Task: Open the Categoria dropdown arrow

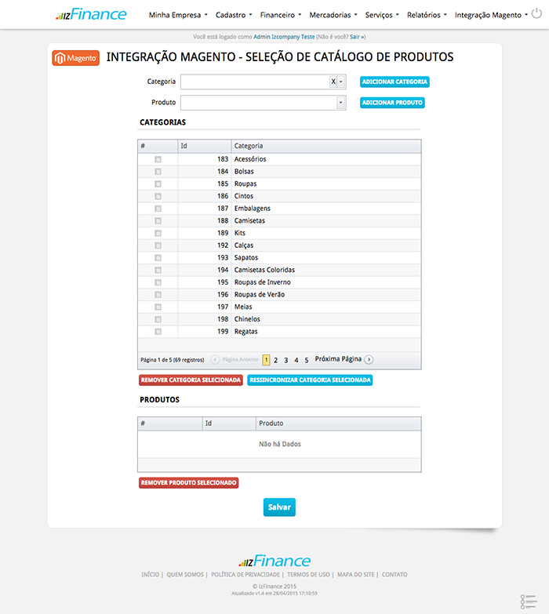Action: 341,82
